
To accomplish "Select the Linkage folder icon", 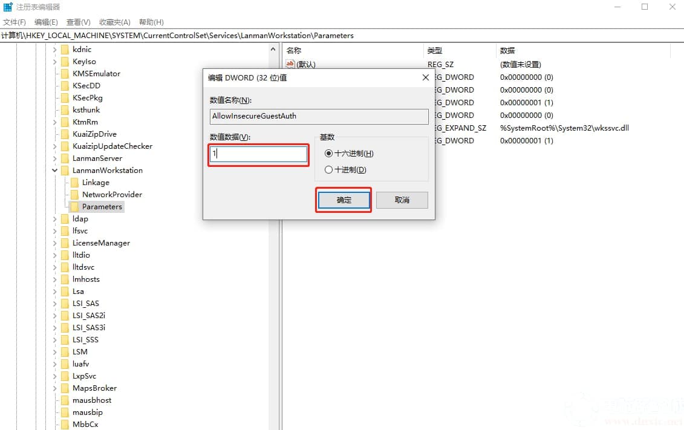I will (74, 182).
